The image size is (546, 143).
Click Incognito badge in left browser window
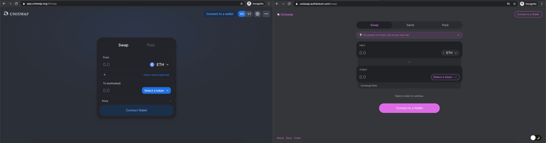click(256, 4)
